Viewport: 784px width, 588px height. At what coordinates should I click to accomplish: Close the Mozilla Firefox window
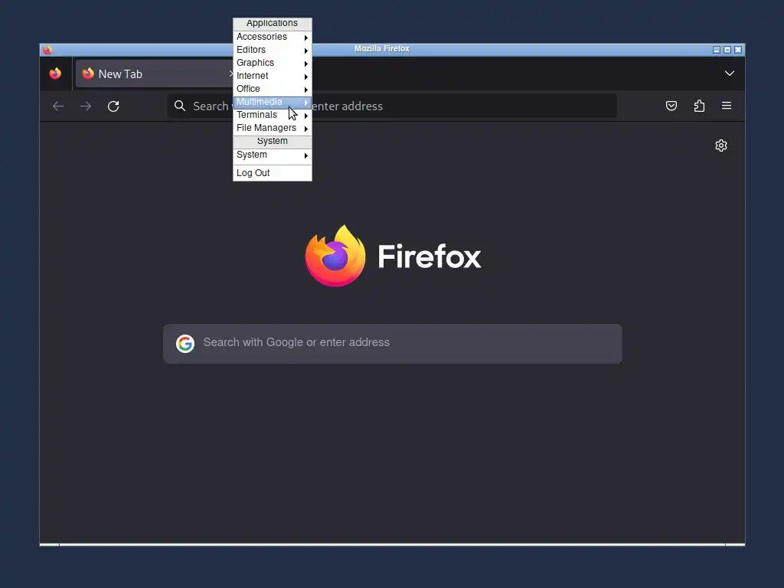click(x=738, y=50)
